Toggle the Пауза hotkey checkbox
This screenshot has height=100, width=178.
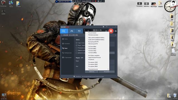tap(76, 45)
